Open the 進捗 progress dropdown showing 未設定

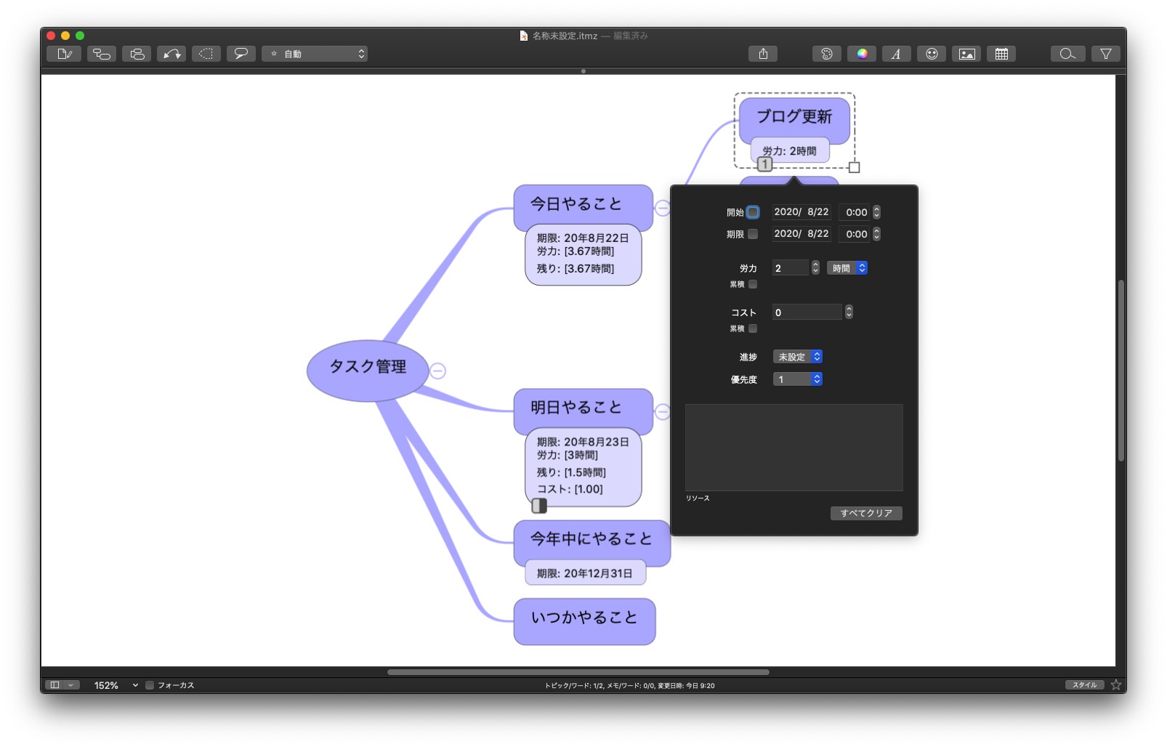(x=797, y=357)
